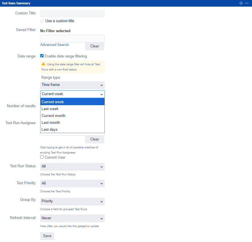Check the Current User checkbox
The height and width of the screenshot is (242, 252).
point(42,157)
